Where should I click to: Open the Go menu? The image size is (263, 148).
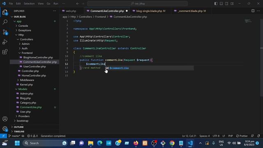coord(48,4)
